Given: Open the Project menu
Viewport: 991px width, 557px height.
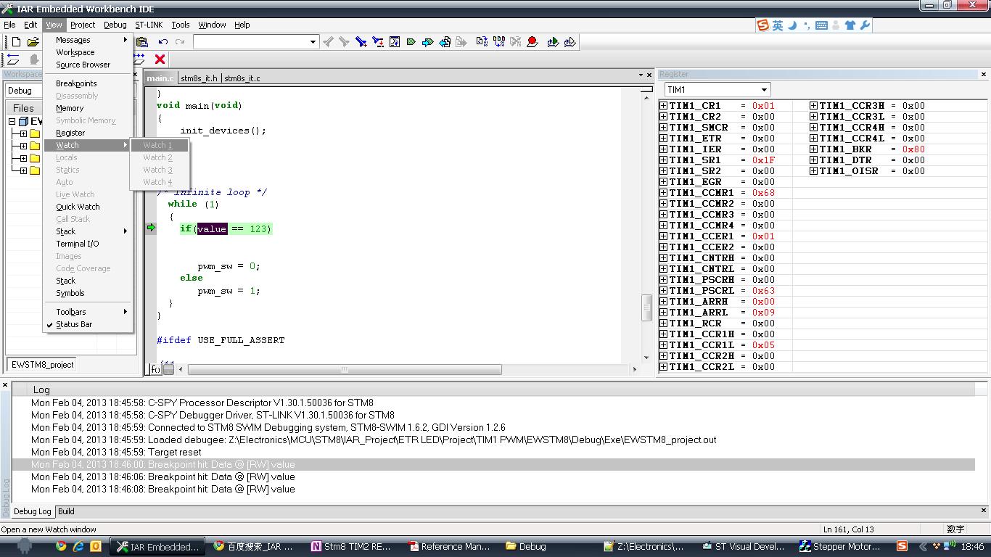Looking at the screenshot, I should 83,25.
